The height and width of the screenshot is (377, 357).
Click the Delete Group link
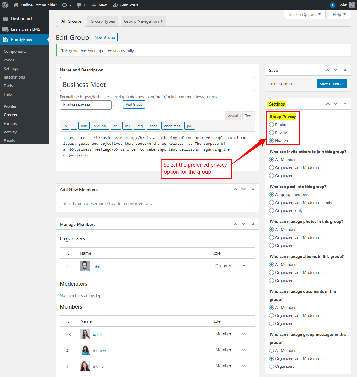click(280, 84)
